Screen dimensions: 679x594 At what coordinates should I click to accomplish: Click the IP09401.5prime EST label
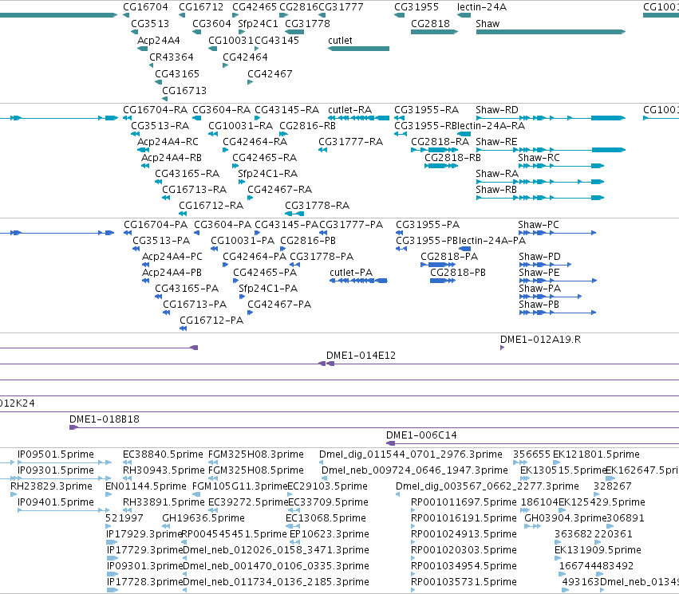pos(55,502)
